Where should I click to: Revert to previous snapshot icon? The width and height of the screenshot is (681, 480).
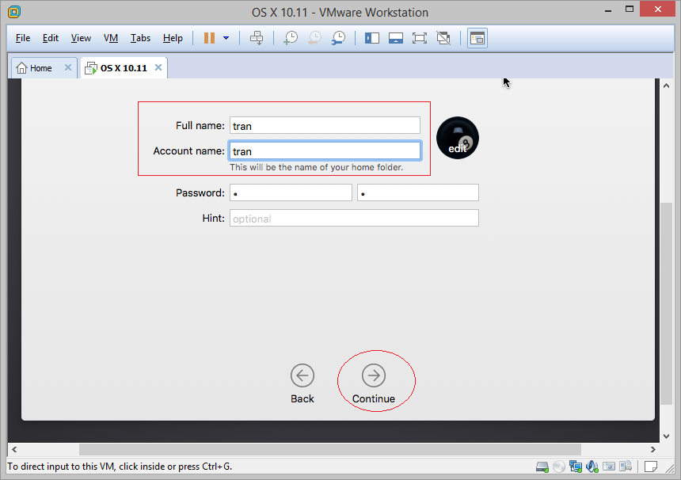[314, 38]
